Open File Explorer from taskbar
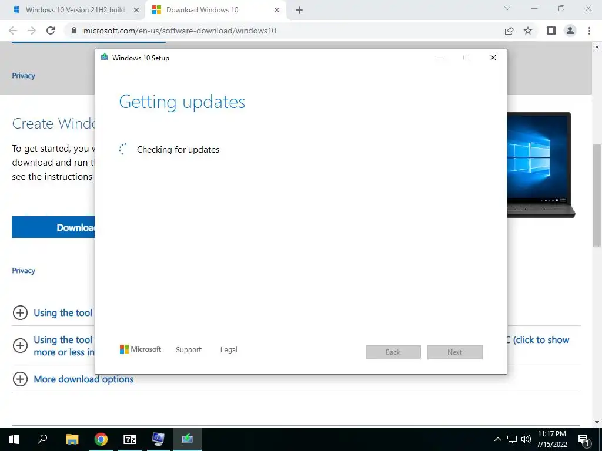 pyautogui.click(x=72, y=439)
